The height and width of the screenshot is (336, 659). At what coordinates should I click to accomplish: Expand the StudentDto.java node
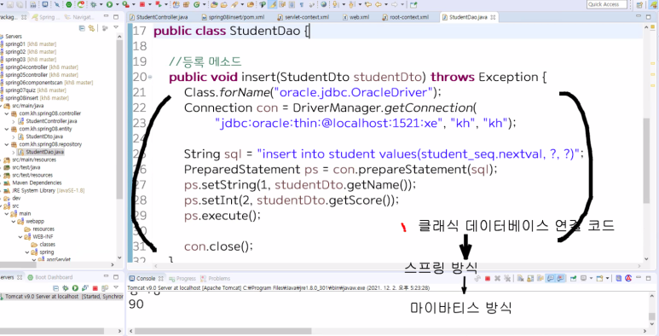click(14, 136)
